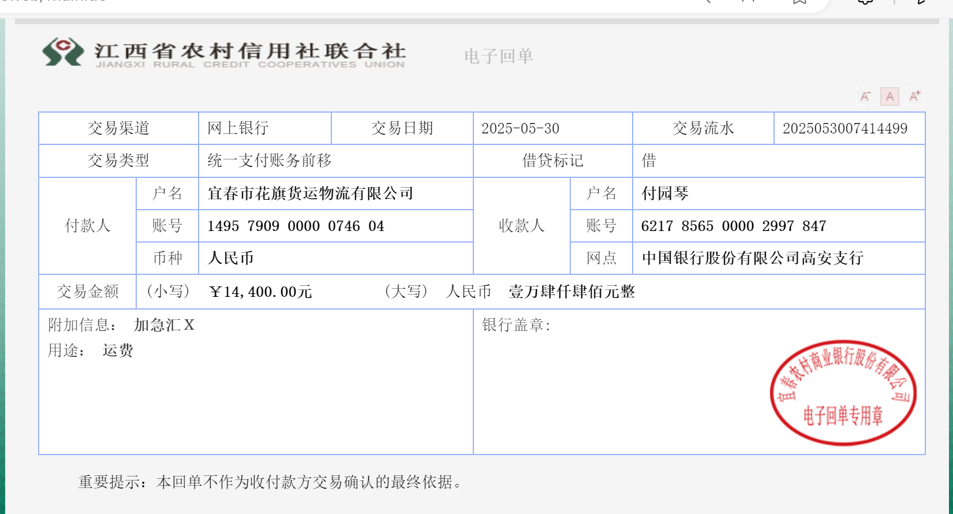Select payee account 6217 8565 0000 2997 847
The height and width of the screenshot is (514, 953).
(x=734, y=226)
